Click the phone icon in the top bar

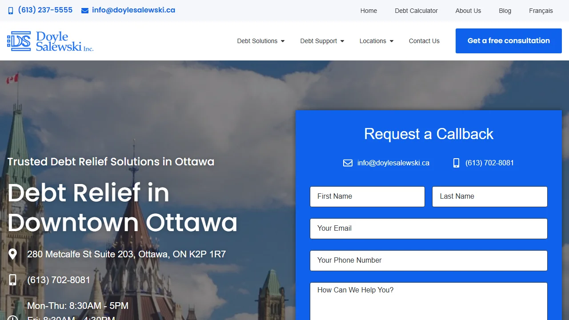pyautogui.click(x=11, y=11)
